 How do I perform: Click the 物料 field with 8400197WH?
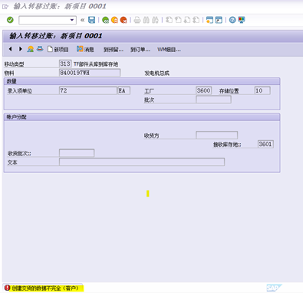[90, 73]
